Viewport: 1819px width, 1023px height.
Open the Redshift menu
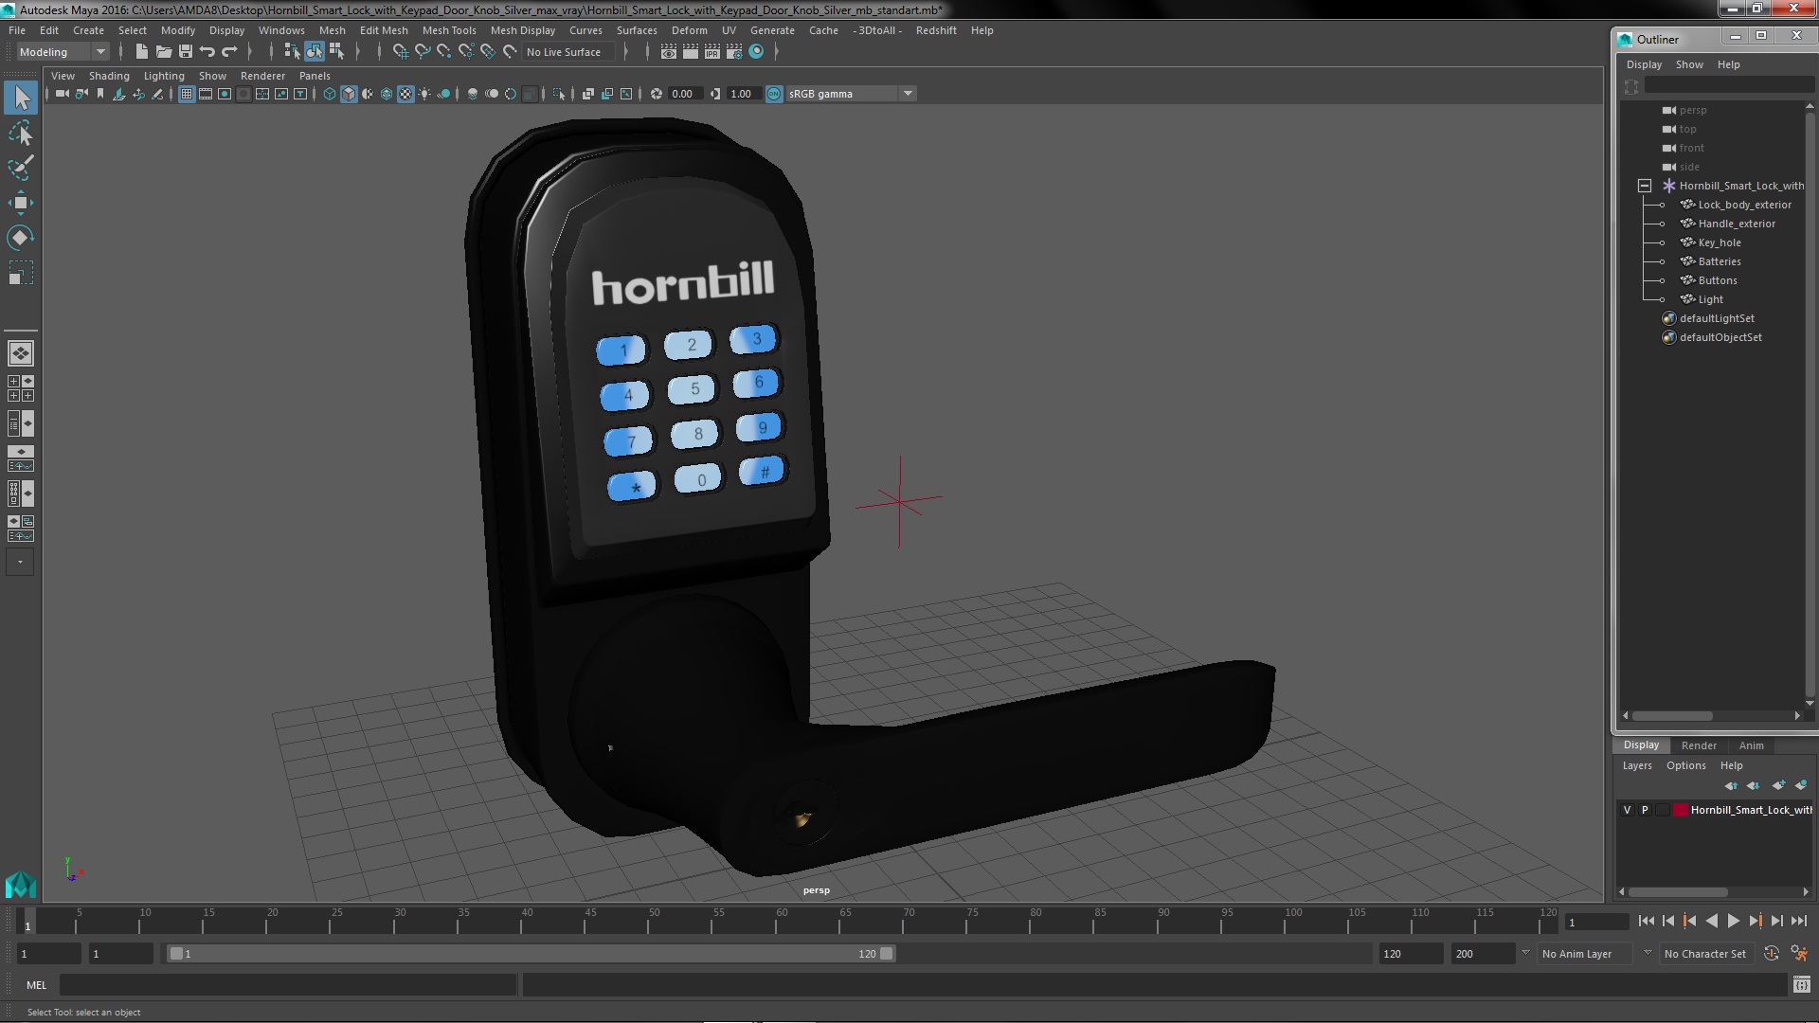click(935, 30)
